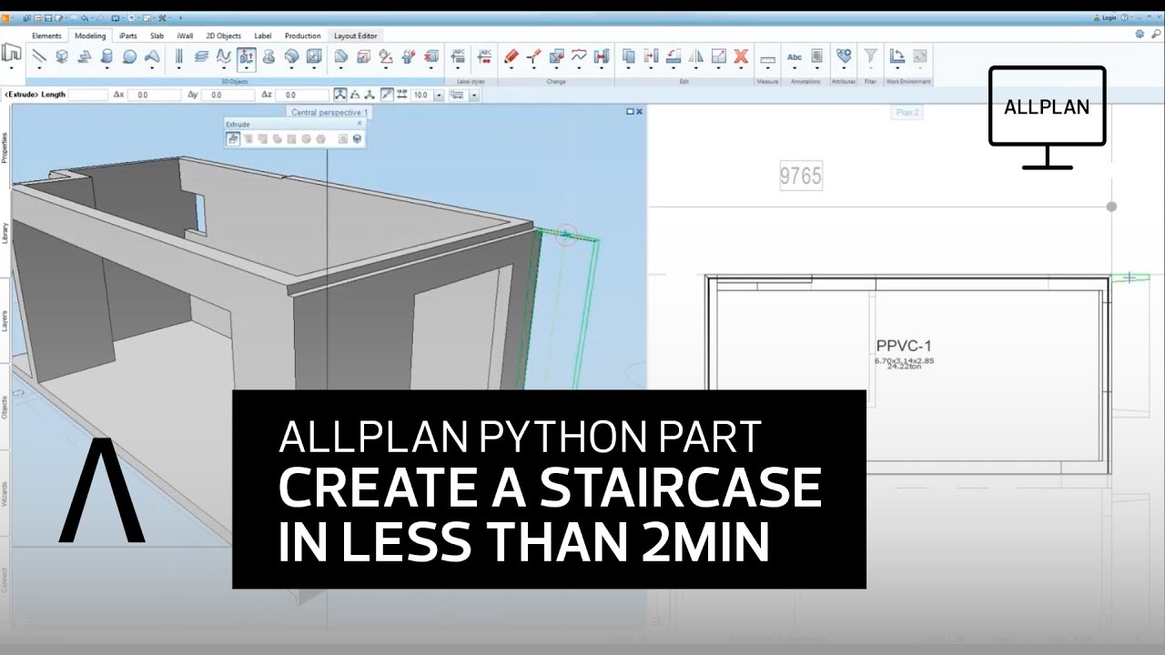Click the Abc text annotation tool

tap(795, 56)
